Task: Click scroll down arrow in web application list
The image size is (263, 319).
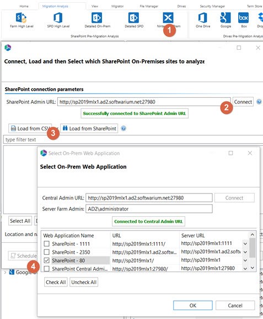Action: click(252, 268)
